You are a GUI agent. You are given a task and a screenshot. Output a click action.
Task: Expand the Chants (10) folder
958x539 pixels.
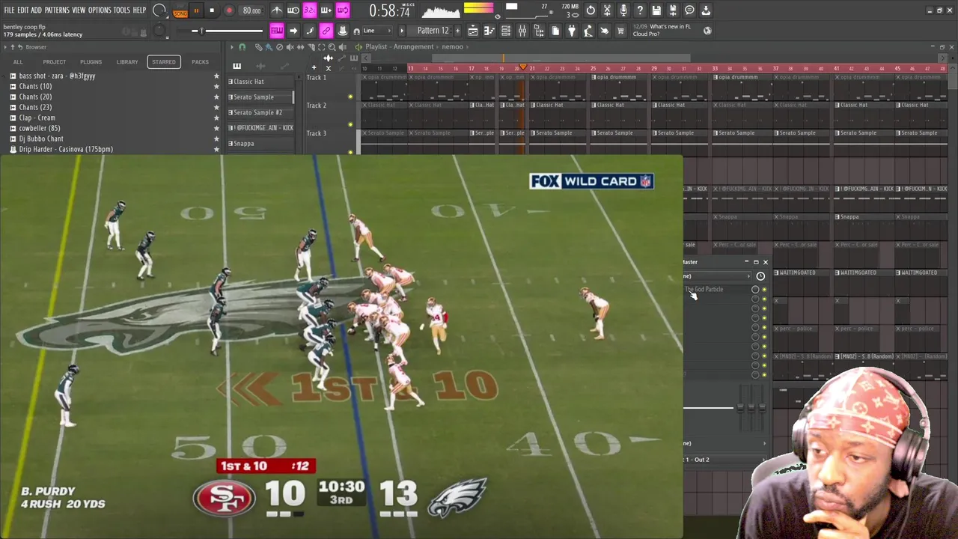pos(35,86)
